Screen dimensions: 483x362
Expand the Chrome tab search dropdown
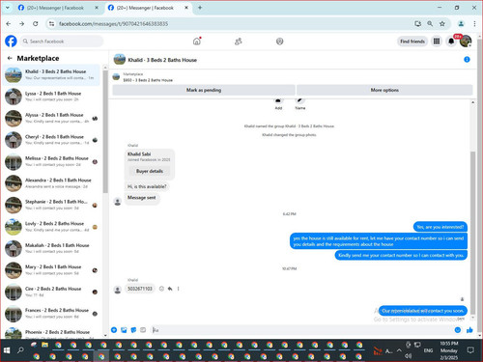(8, 8)
